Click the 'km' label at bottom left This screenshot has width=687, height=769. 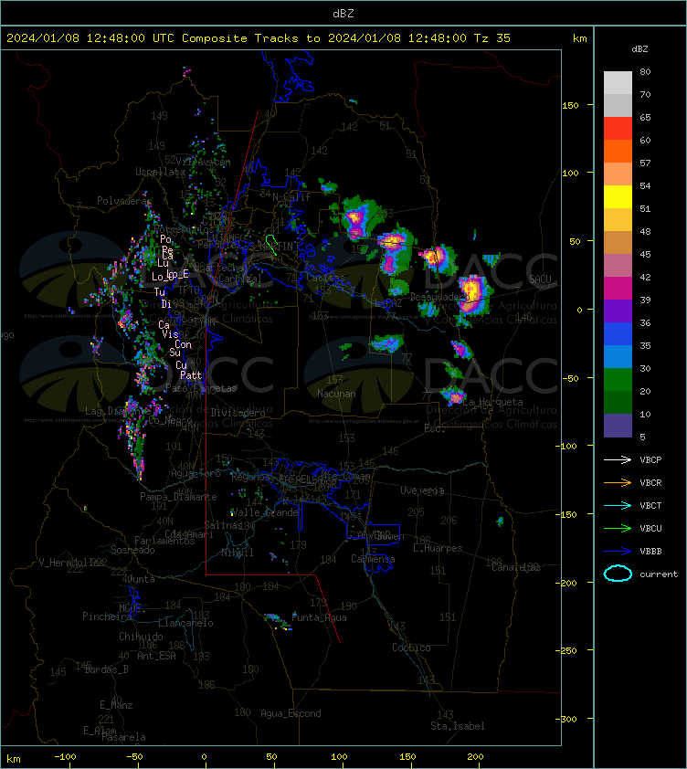[x=14, y=759]
